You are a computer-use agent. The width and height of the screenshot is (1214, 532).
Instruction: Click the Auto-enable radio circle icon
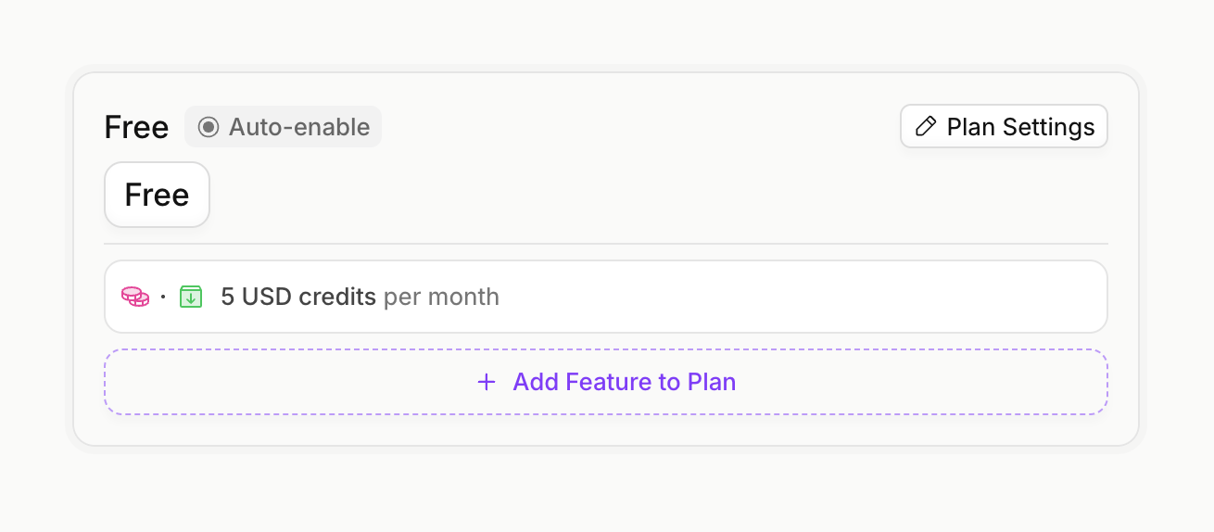coord(209,127)
